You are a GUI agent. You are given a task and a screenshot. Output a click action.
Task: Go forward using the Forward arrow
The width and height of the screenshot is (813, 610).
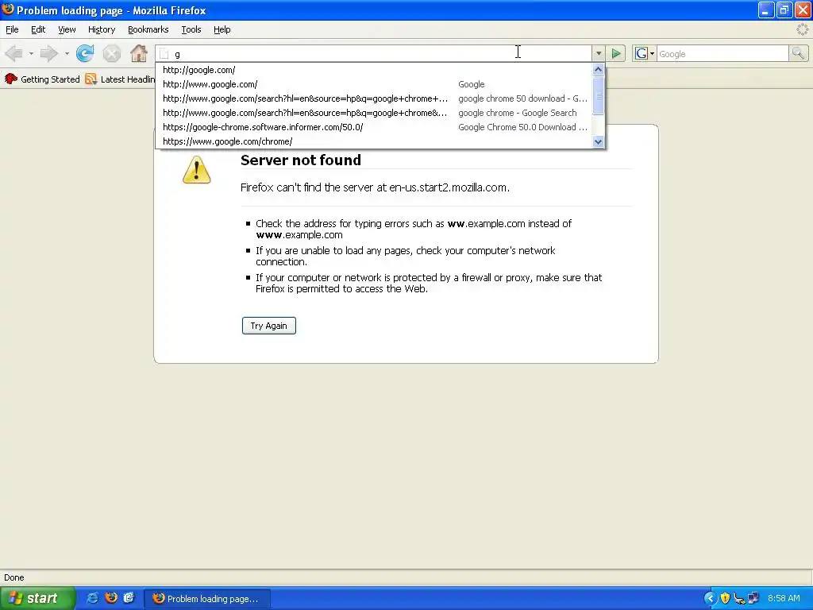49,53
